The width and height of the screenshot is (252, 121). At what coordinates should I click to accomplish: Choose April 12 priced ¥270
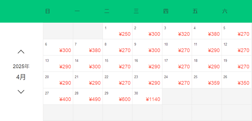coord(237,47)
